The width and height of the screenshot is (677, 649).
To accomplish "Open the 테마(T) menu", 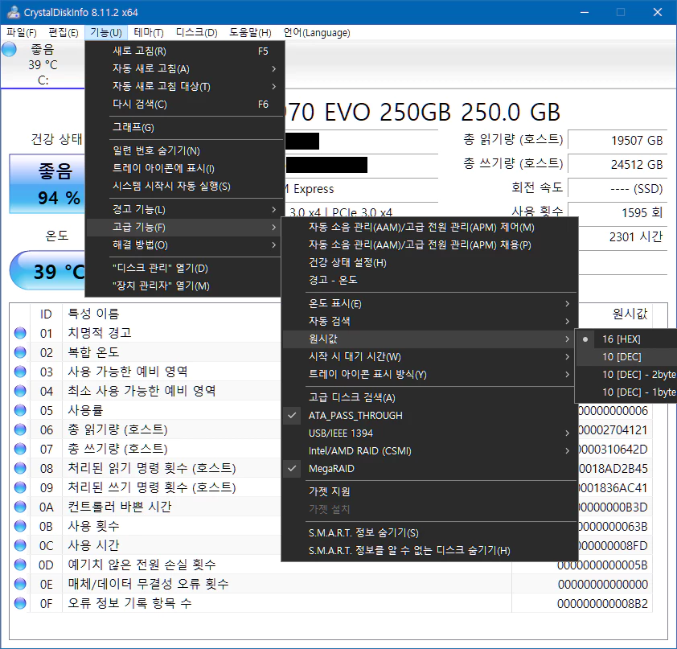I will click(149, 33).
